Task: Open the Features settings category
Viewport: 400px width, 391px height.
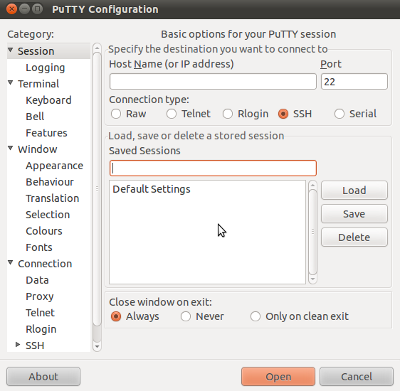Action: point(46,133)
